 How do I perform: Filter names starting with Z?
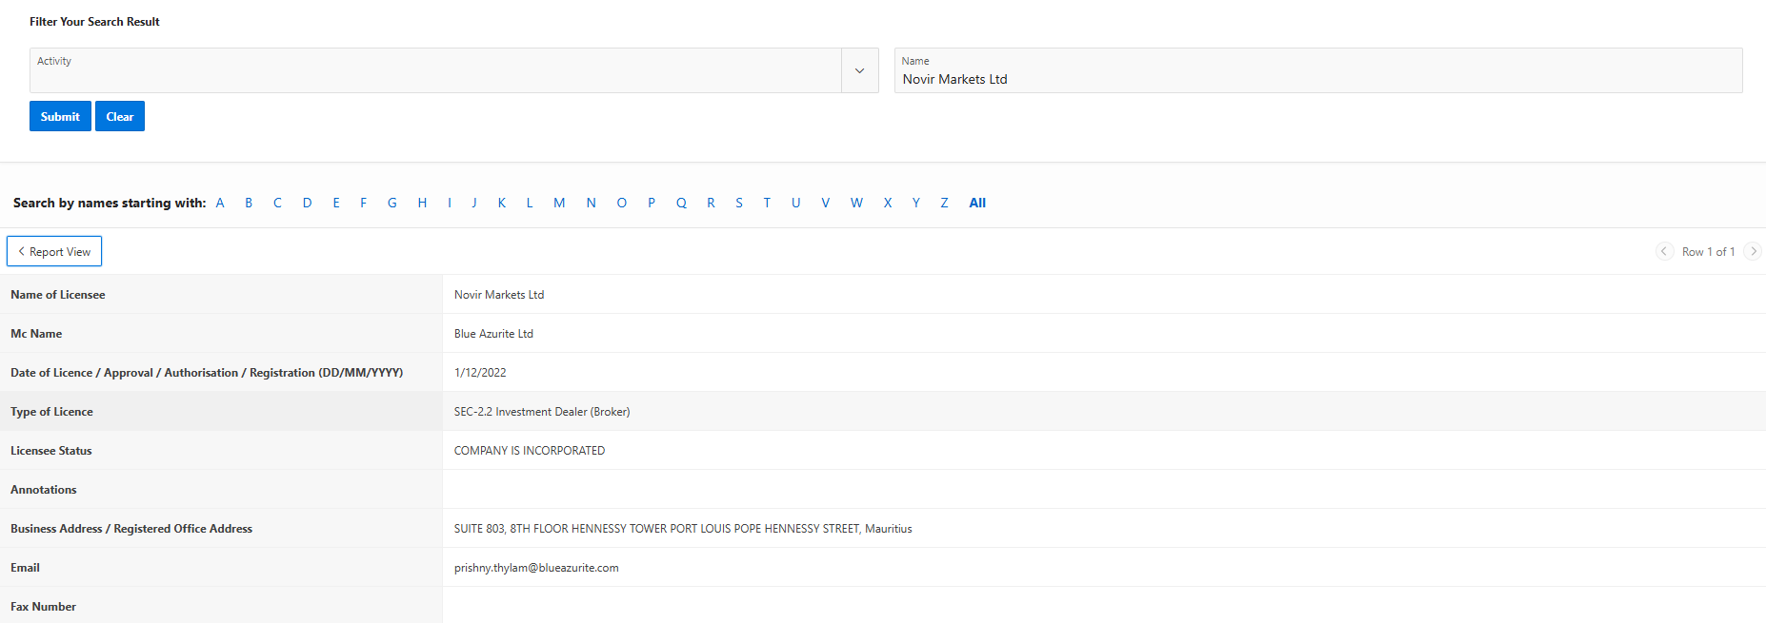click(944, 203)
